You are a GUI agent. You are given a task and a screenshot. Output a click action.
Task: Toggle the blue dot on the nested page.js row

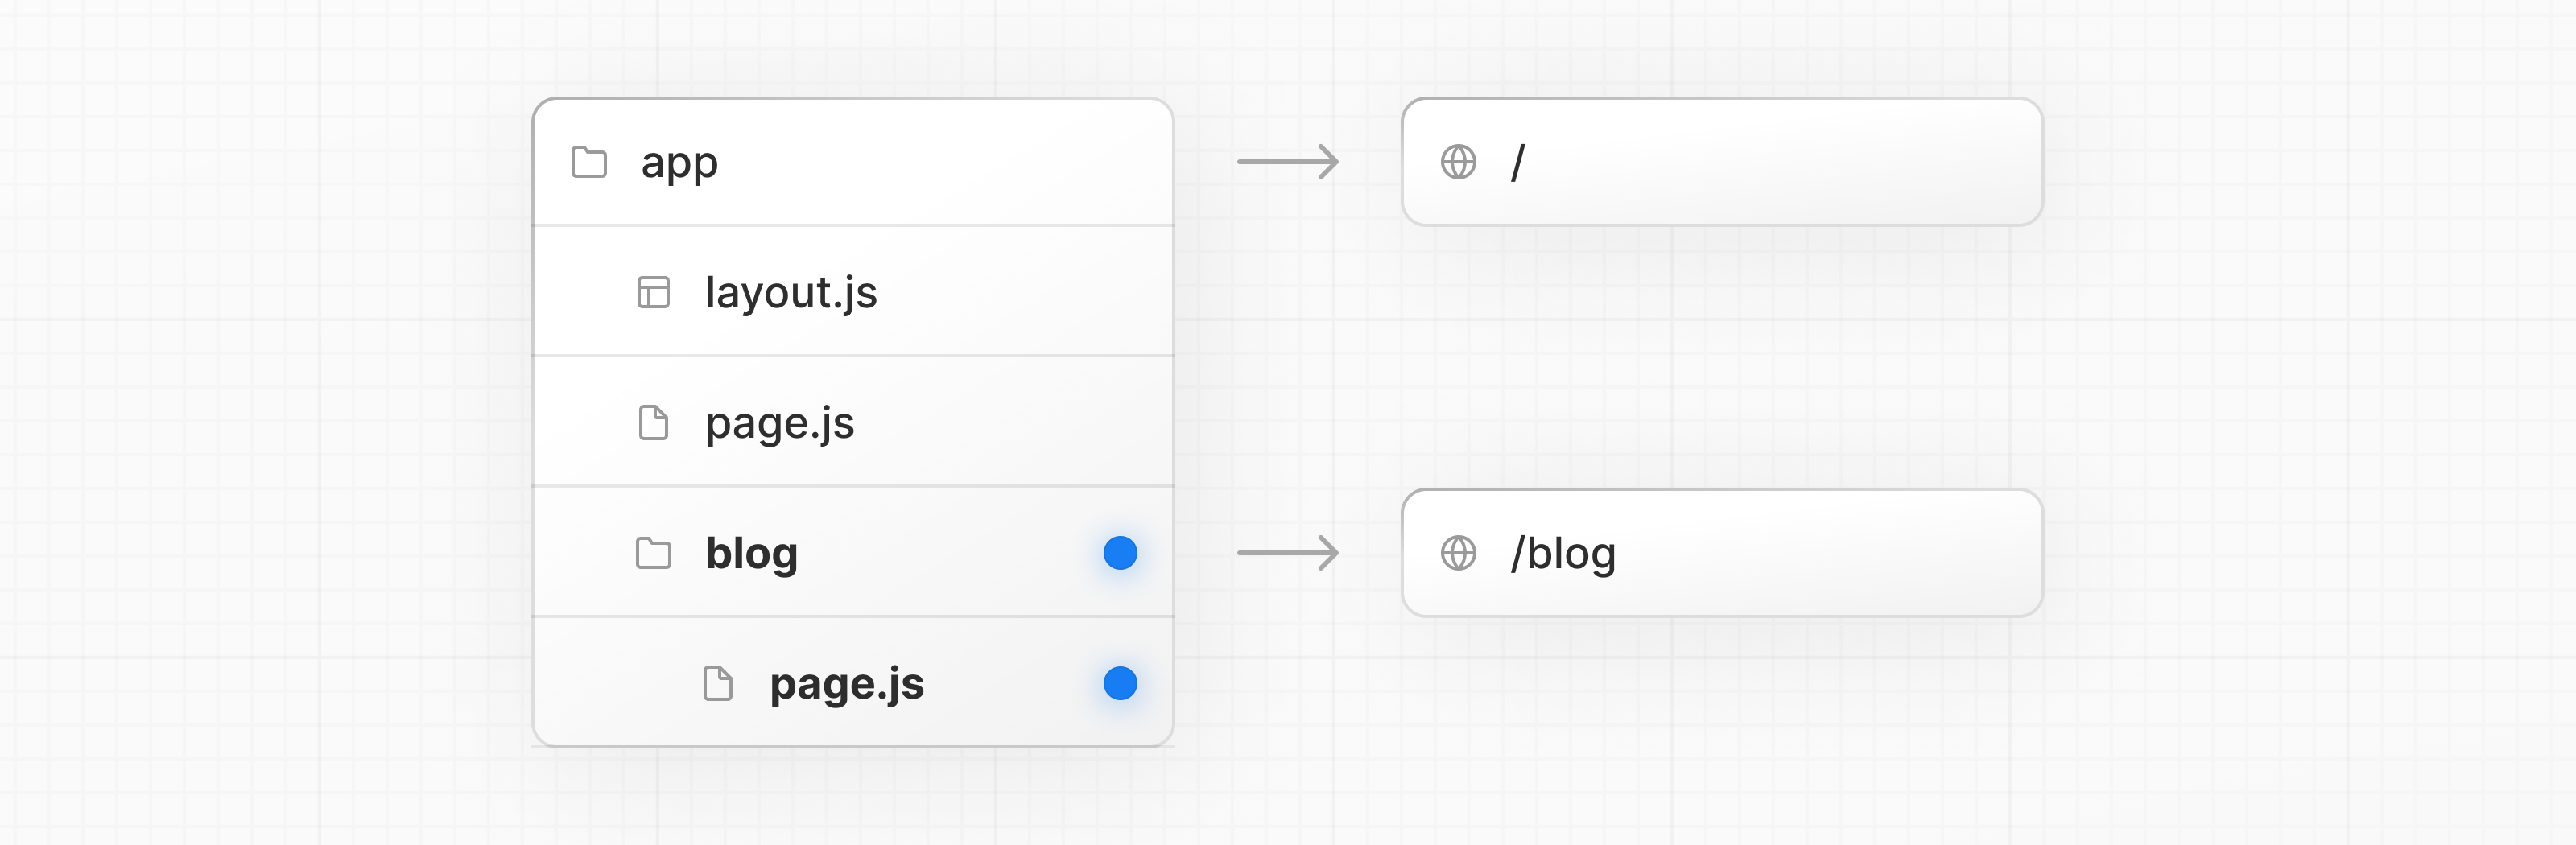click(x=1120, y=684)
